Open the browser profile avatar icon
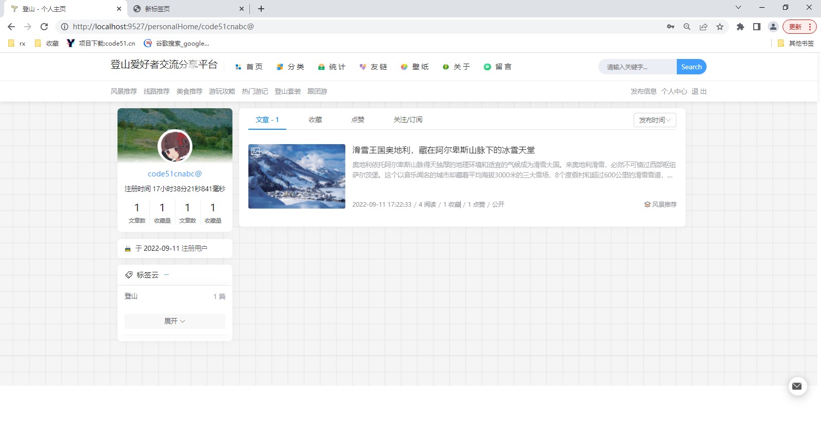The height and width of the screenshot is (437, 821). (773, 27)
